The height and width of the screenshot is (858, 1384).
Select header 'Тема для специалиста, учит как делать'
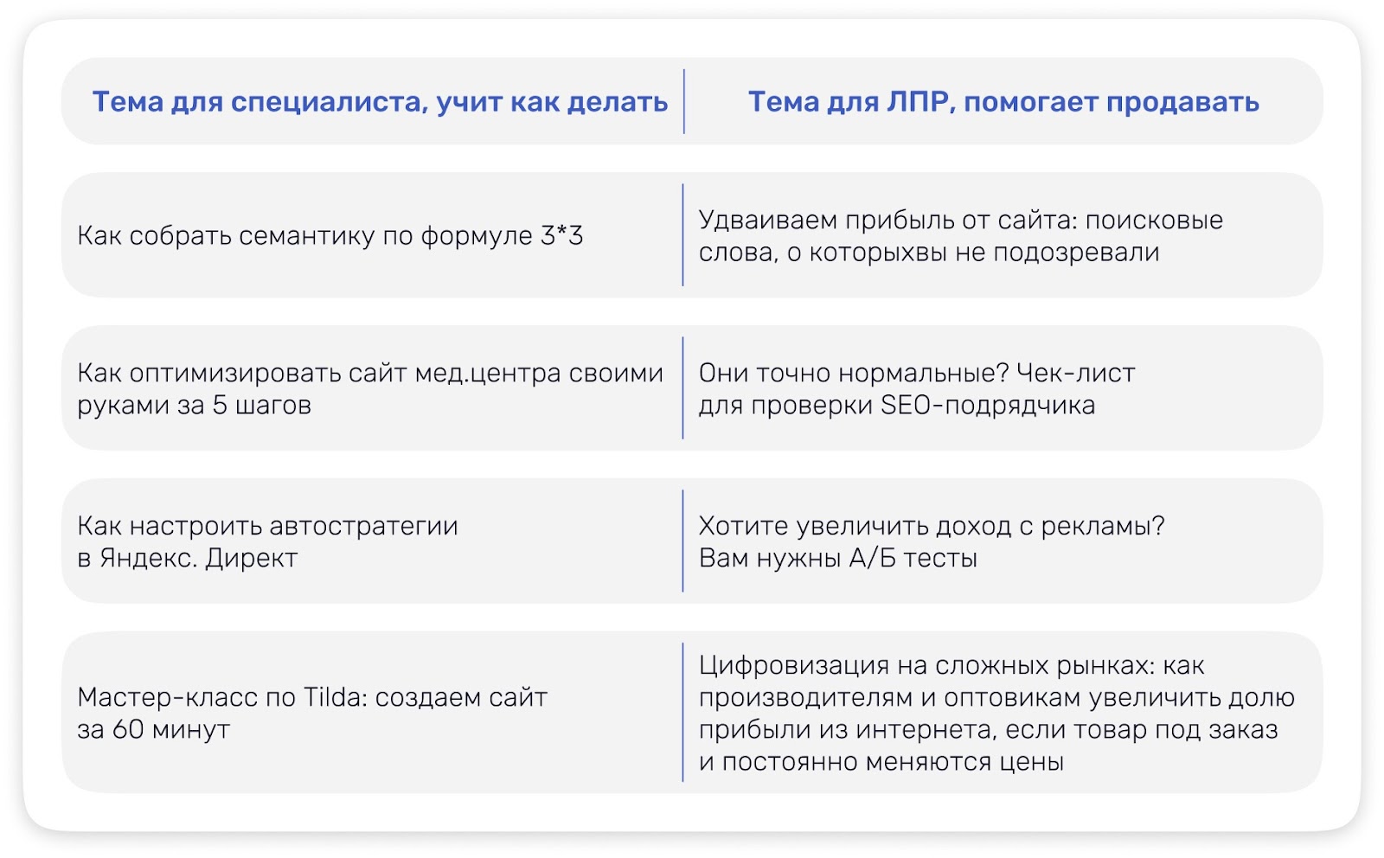coord(380,102)
